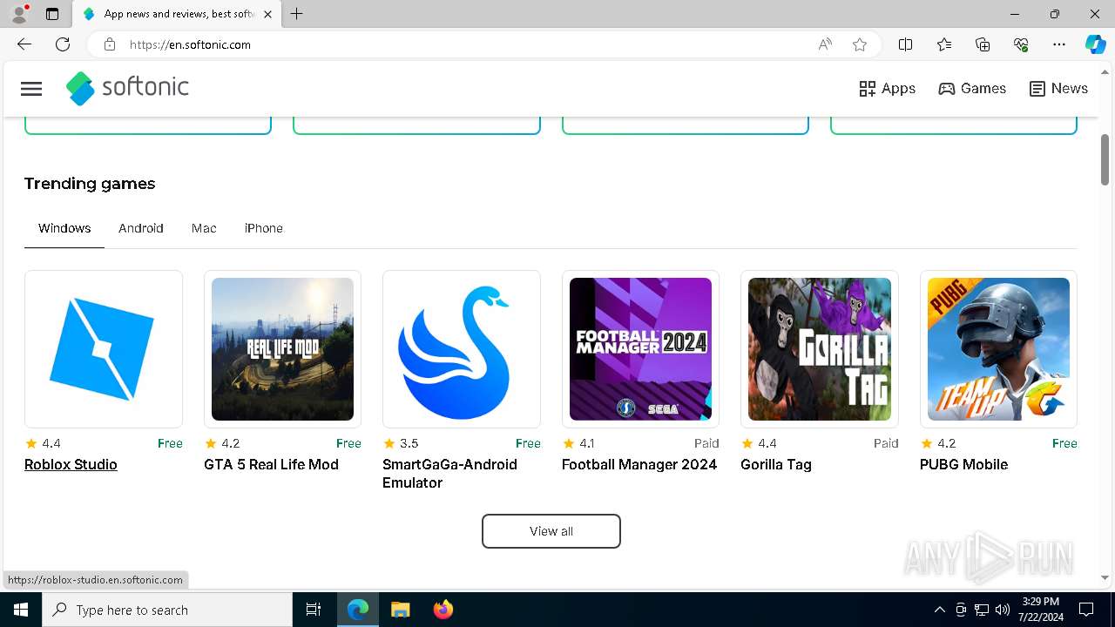Open volume control in the tray
The width and height of the screenshot is (1115, 627).
(1003, 610)
